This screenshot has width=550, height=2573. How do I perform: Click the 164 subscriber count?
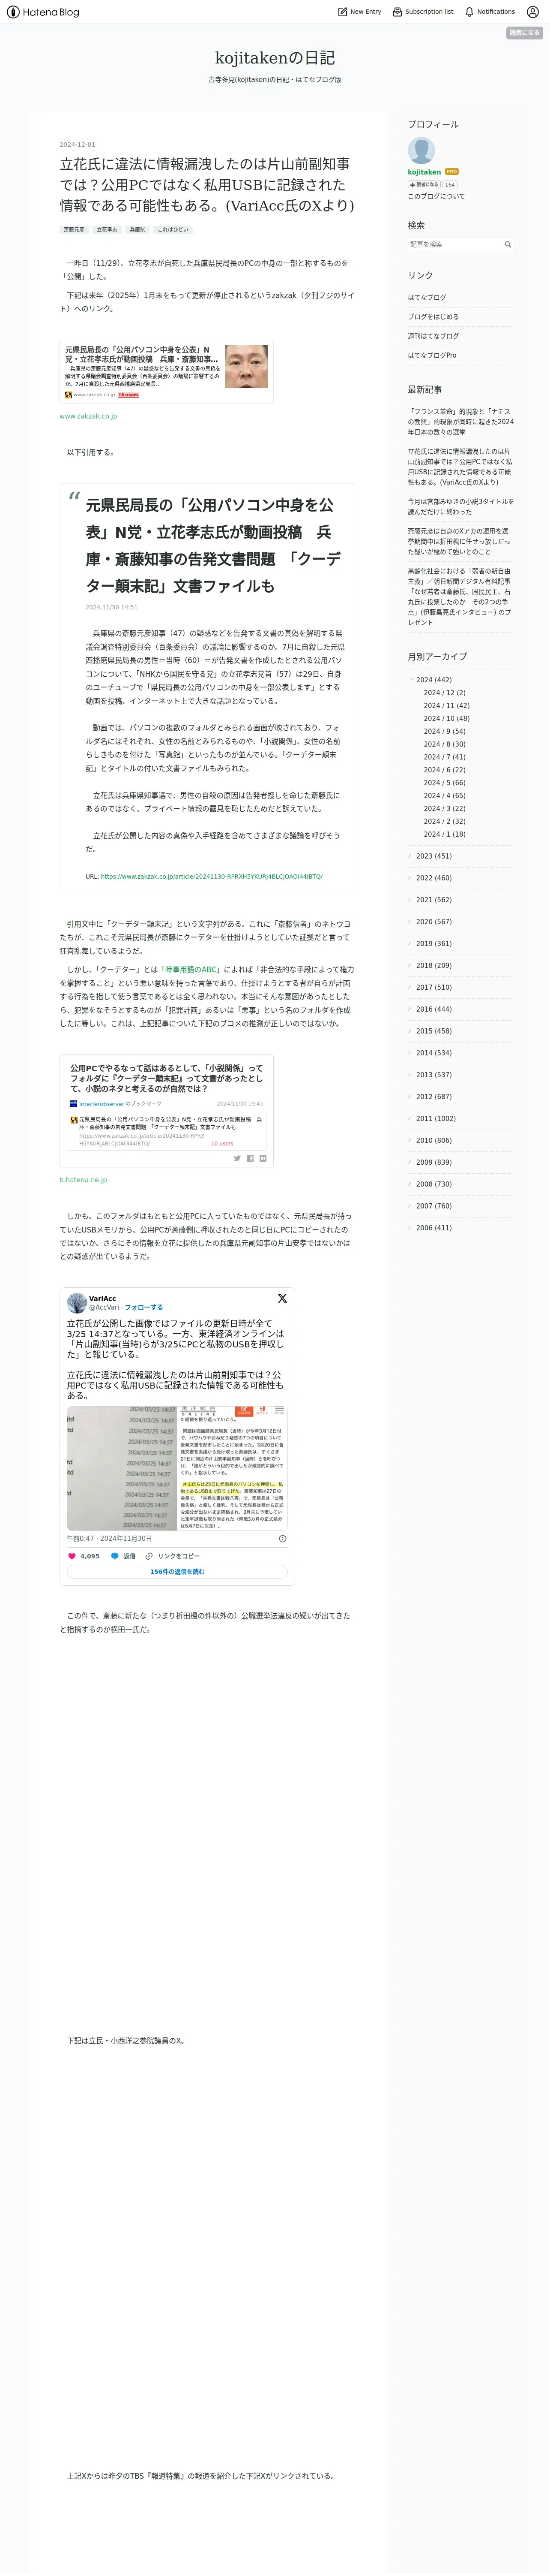click(449, 184)
